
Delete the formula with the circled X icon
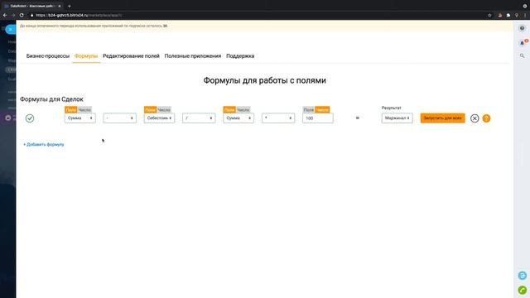tap(475, 118)
